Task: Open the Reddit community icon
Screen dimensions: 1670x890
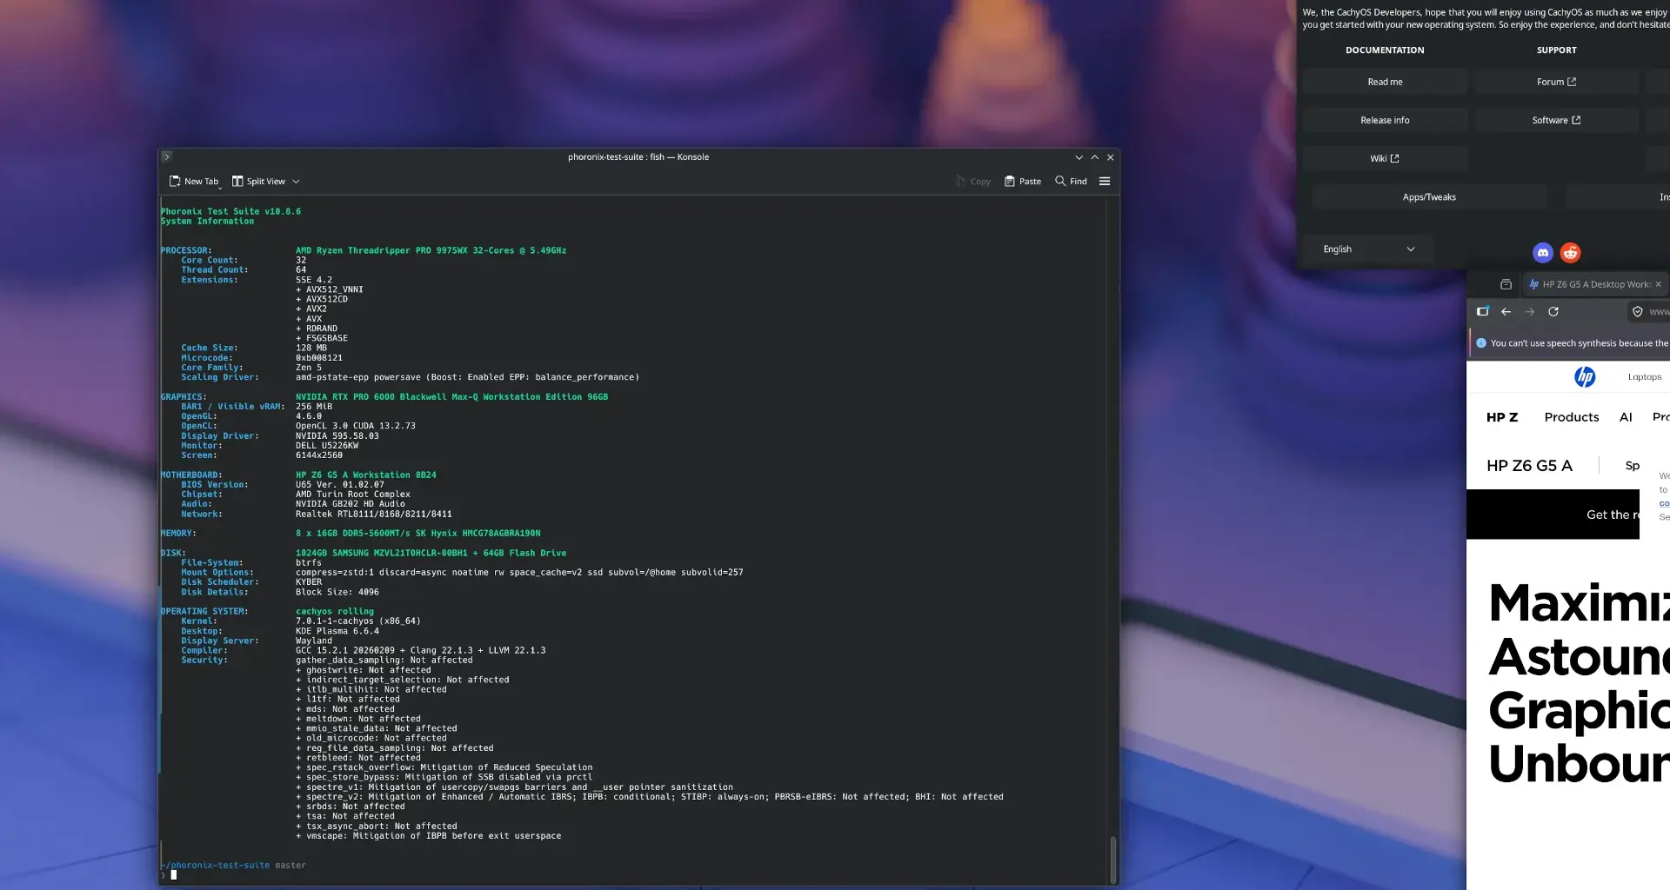Action: pos(1571,252)
